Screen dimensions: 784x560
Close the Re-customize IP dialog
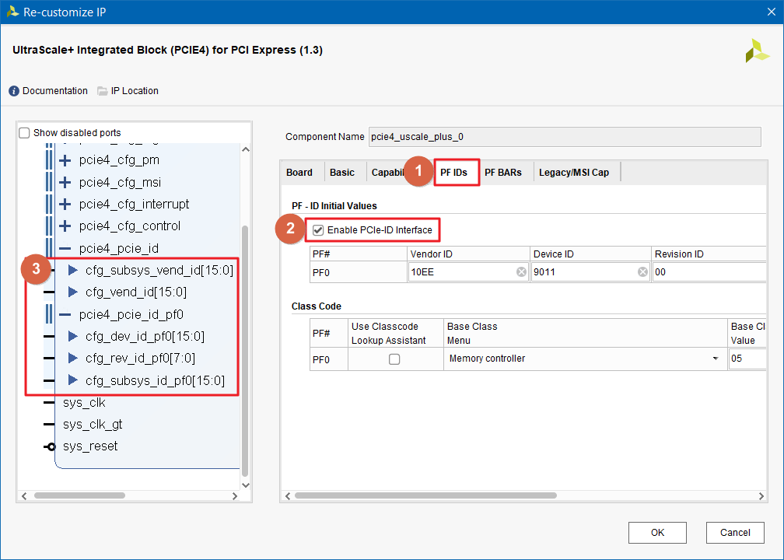[772, 12]
